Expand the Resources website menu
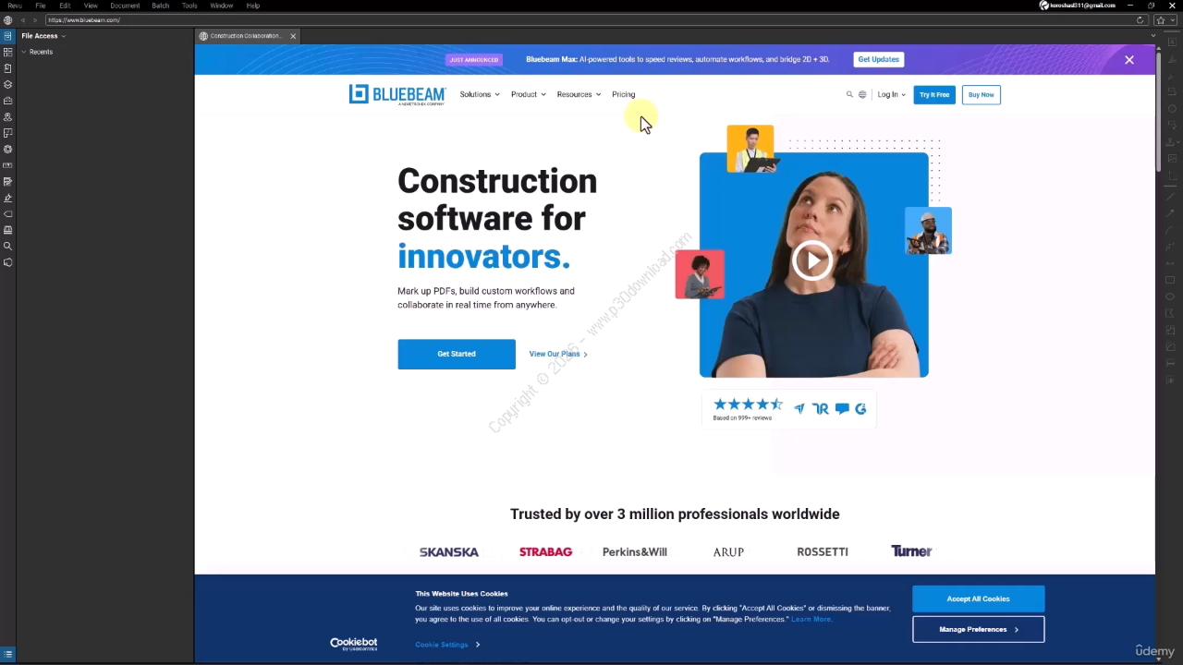This screenshot has height=665, width=1183. 579,94
